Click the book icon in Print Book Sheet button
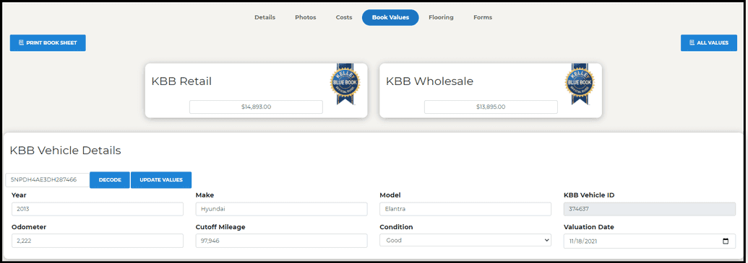This screenshot has height=263, width=748. click(x=21, y=43)
